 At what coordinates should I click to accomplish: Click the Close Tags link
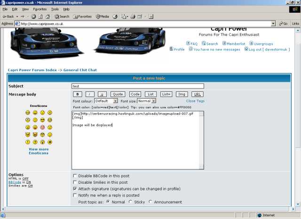[195, 101]
